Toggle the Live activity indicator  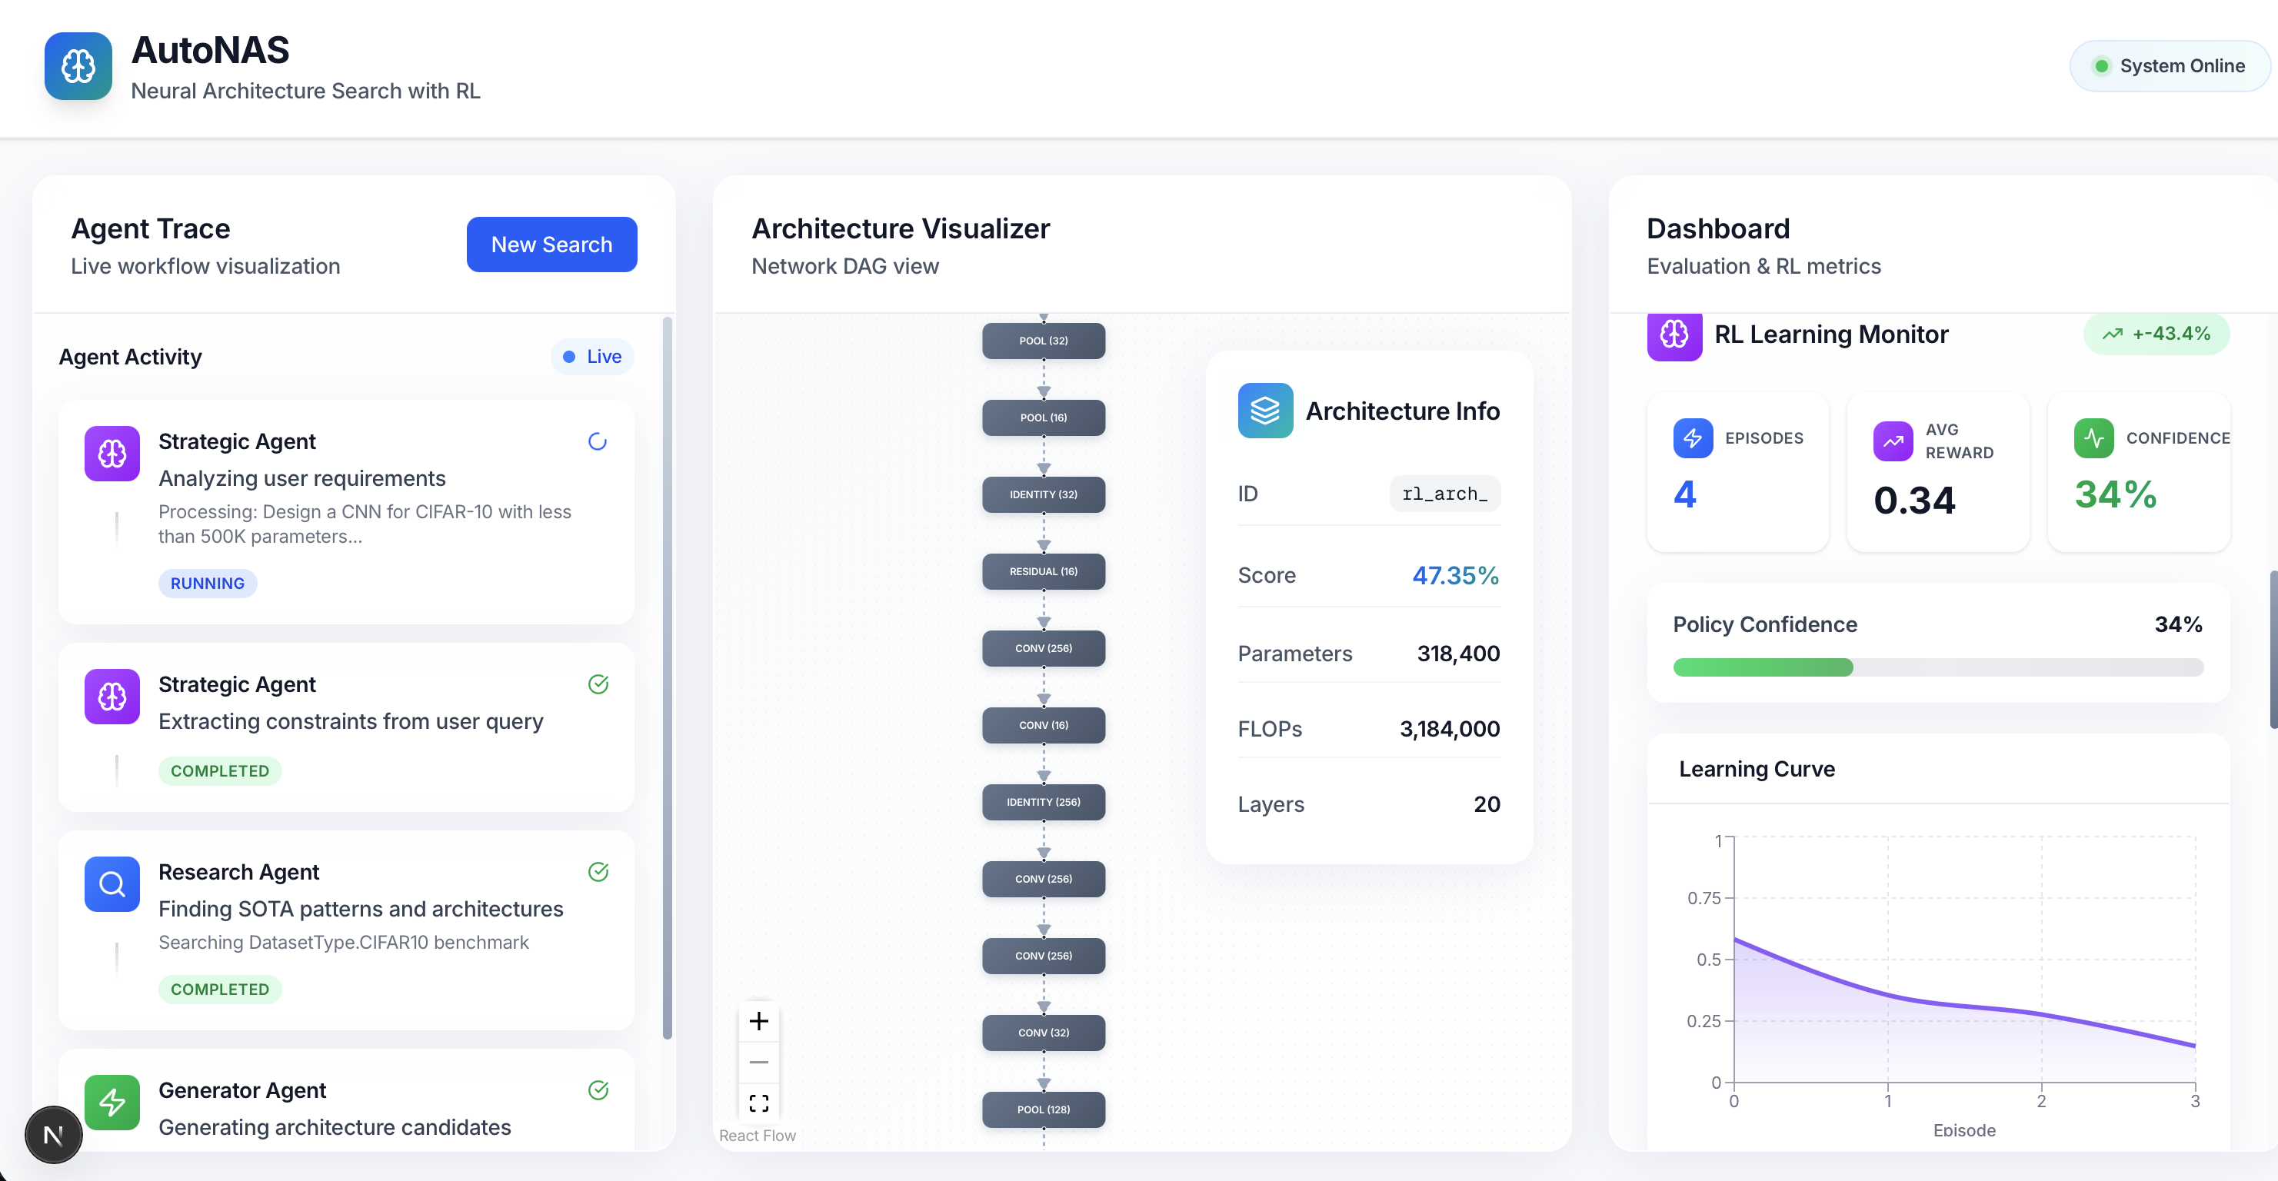pos(591,356)
